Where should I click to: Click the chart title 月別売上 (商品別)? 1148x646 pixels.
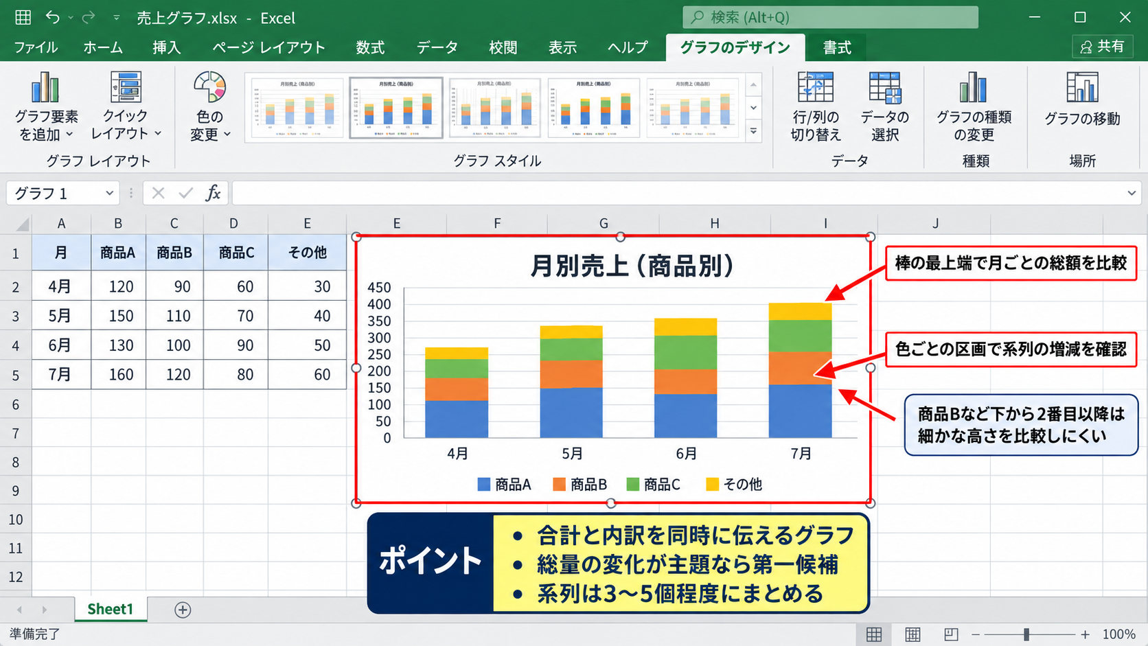pyautogui.click(x=632, y=266)
